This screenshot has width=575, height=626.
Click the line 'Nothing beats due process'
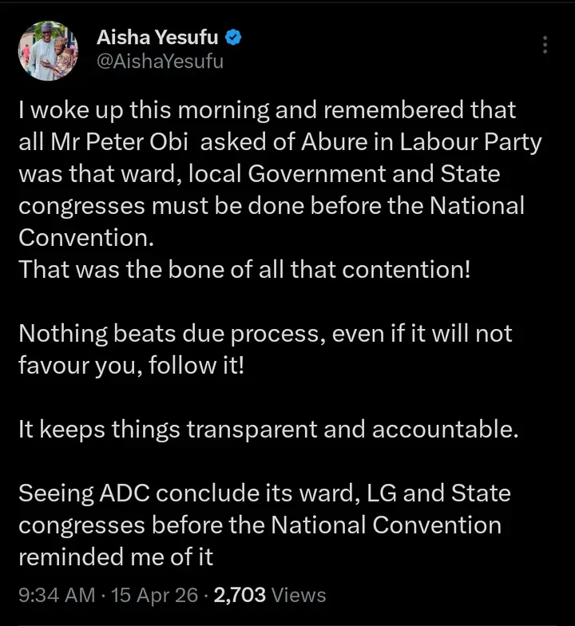[x=265, y=333]
